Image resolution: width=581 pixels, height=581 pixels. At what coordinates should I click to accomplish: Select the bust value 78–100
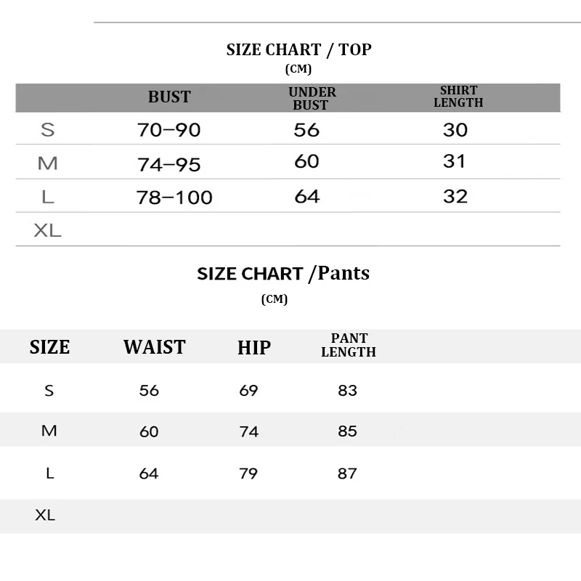pyautogui.click(x=174, y=197)
